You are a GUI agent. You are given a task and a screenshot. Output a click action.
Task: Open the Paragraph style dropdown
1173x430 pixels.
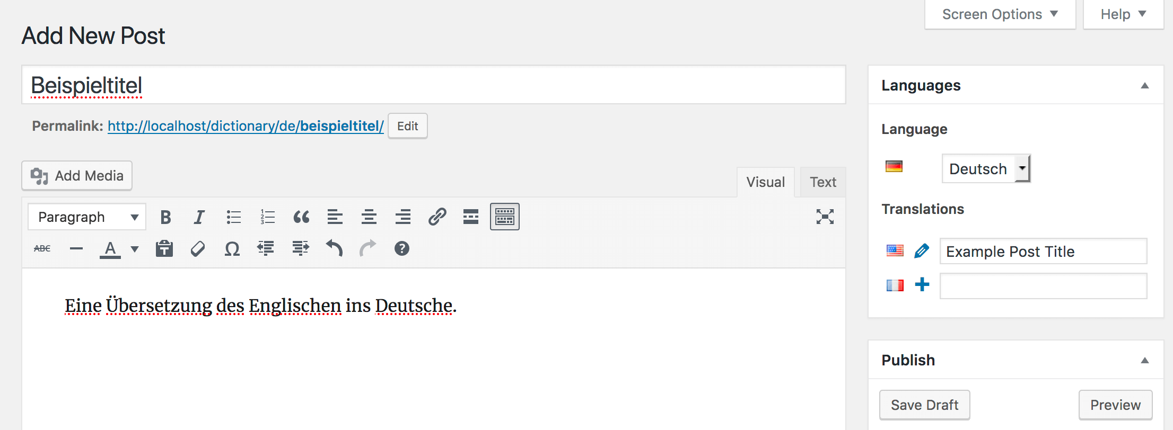coord(86,217)
